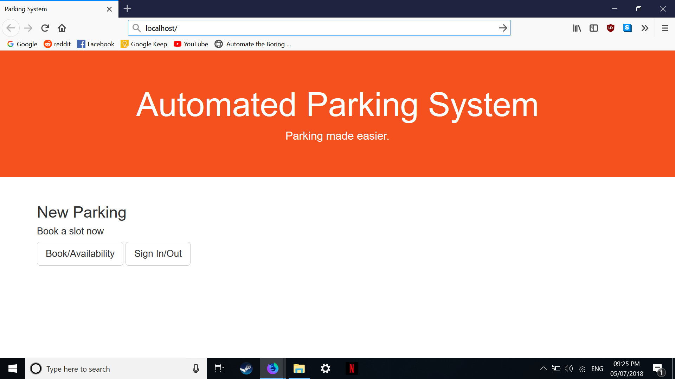This screenshot has width=675, height=379.
Task: Open browser sidebar panel
Action: click(594, 28)
